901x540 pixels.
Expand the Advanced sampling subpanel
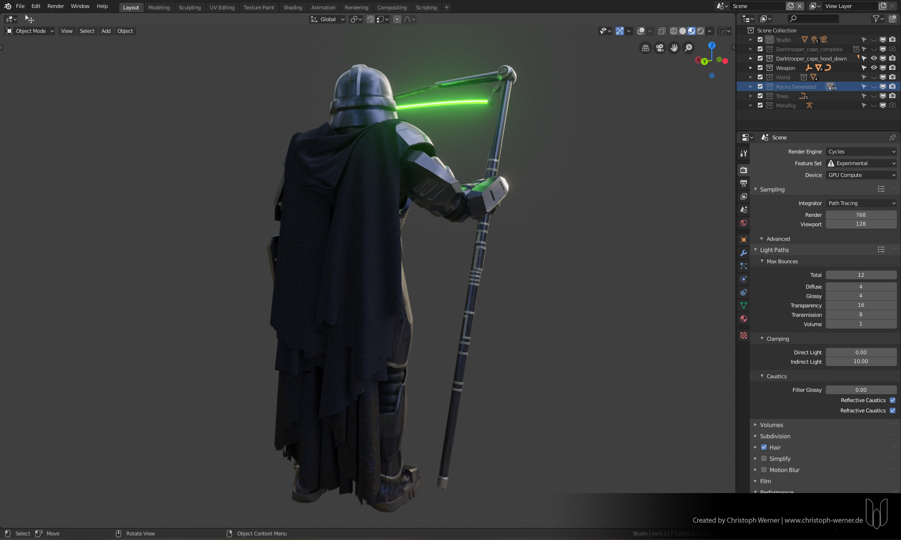[x=778, y=239]
